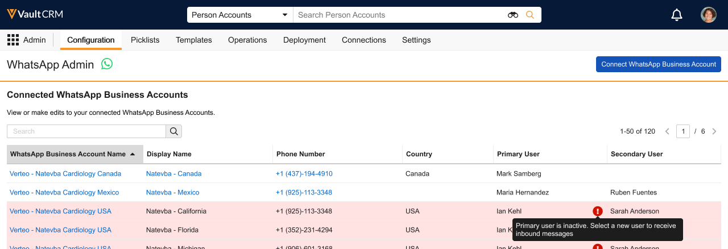Go to next page of results
This screenshot has width=728, height=249.
click(x=714, y=131)
